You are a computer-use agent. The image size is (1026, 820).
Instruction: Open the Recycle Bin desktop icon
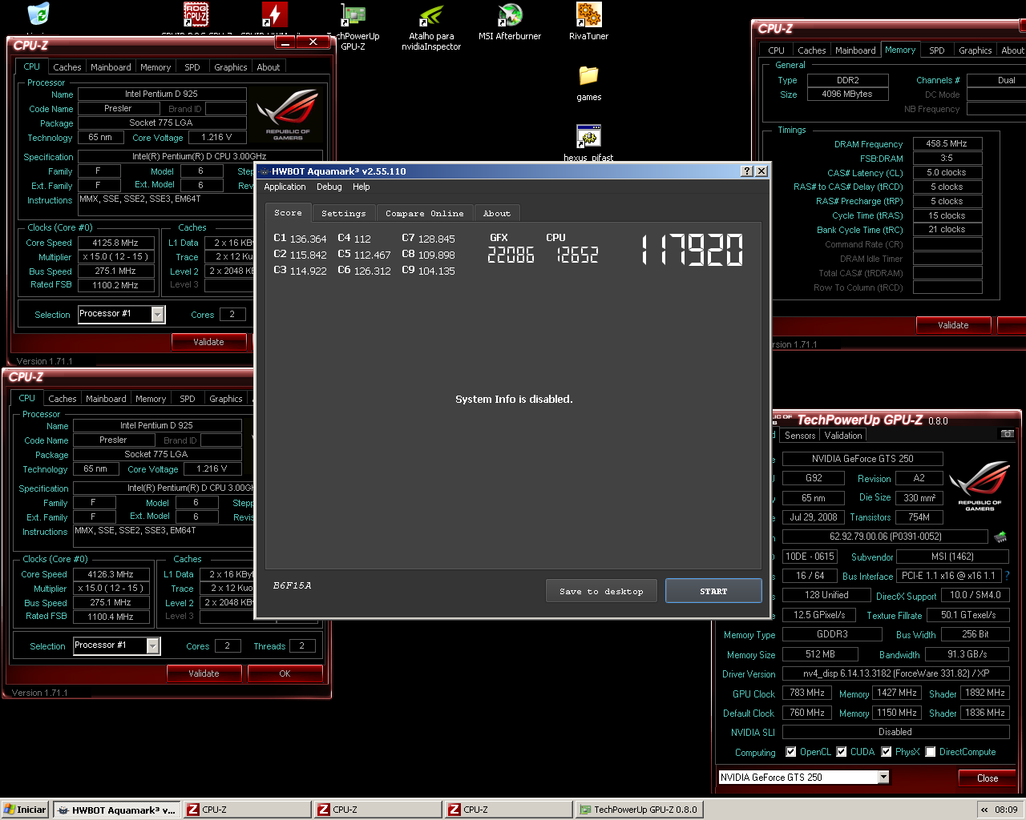pos(38,14)
